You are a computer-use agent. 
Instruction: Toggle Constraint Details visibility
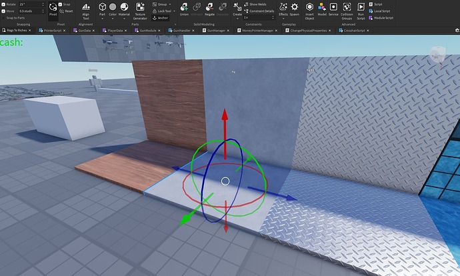(259, 11)
